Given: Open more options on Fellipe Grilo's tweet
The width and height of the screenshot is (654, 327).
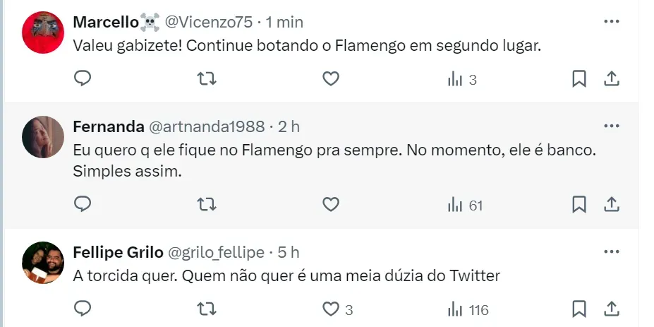Looking at the screenshot, I should coord(611,252).
